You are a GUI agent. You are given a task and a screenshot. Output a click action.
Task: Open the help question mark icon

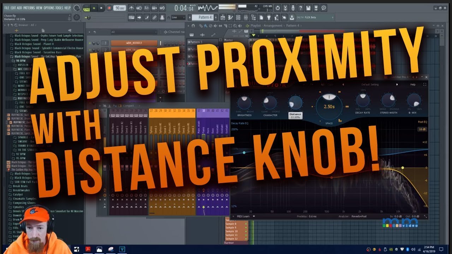pyautogui.click(x=301, y=8)
